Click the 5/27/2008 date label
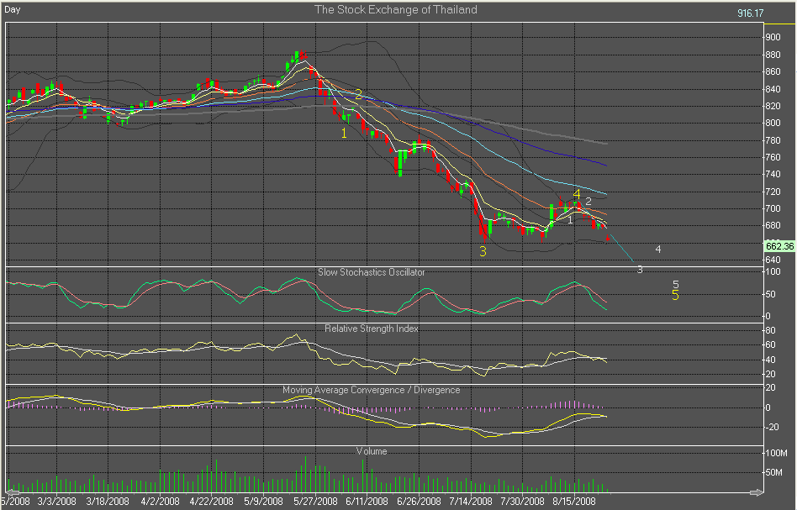This screenshot has height=510, width=797. (315, 502)
